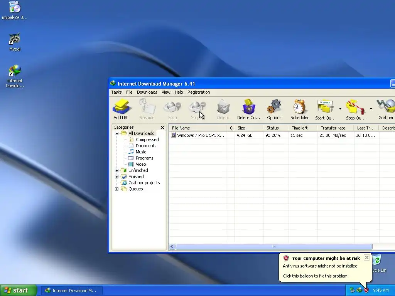The height and width of the screenshot is (296, 395).
Task: Select the Windows 7 Pro E SP1 download row
Action: point(282,135)
